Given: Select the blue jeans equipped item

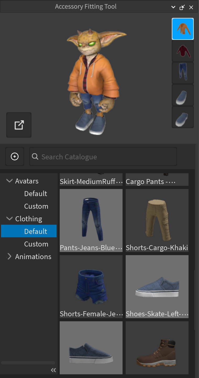Looking at the screenshot, I should coord(183,73).
